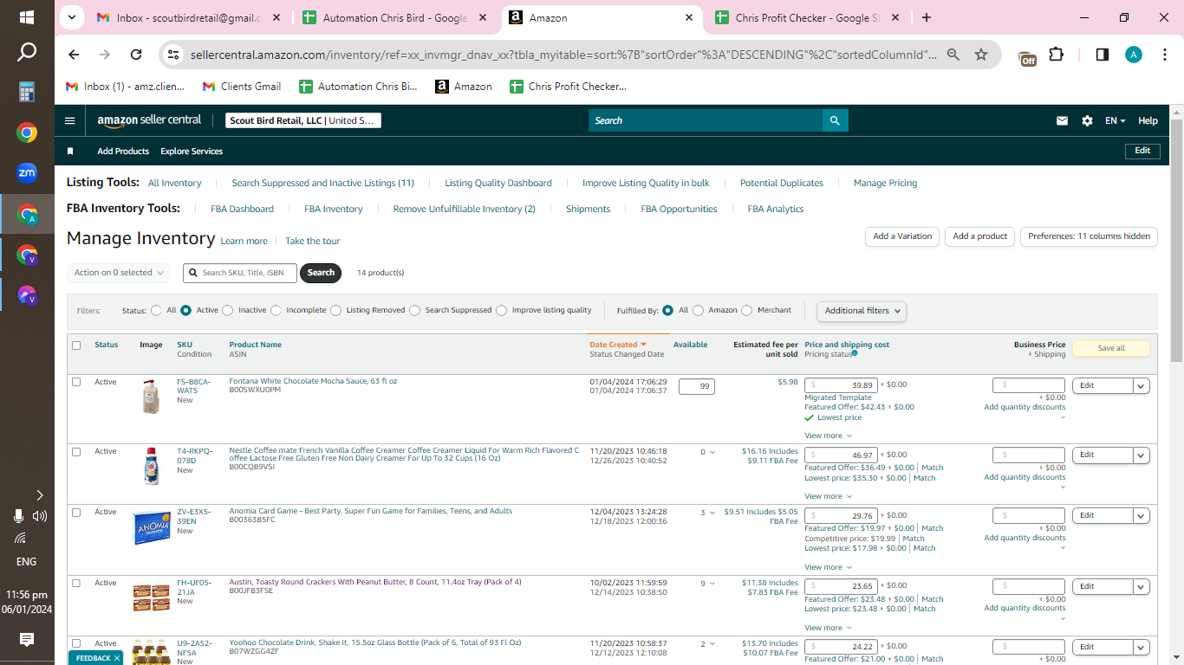Screen dimensions: 1184x665
Task: Click the Nestle Coffee mate price field 46.97
Action: click(x=841, y=455)
